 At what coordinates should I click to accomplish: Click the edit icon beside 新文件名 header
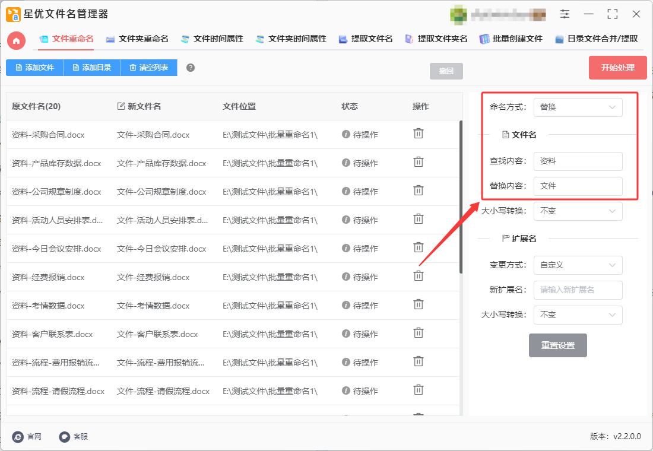pos(121,106)
